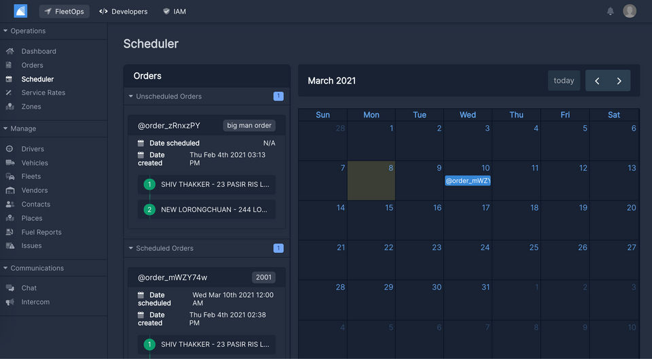This screenshot has width=652, height=359.
Task: Click the Scheduler calendar icon in sidebar
Action: pos(9,79)
